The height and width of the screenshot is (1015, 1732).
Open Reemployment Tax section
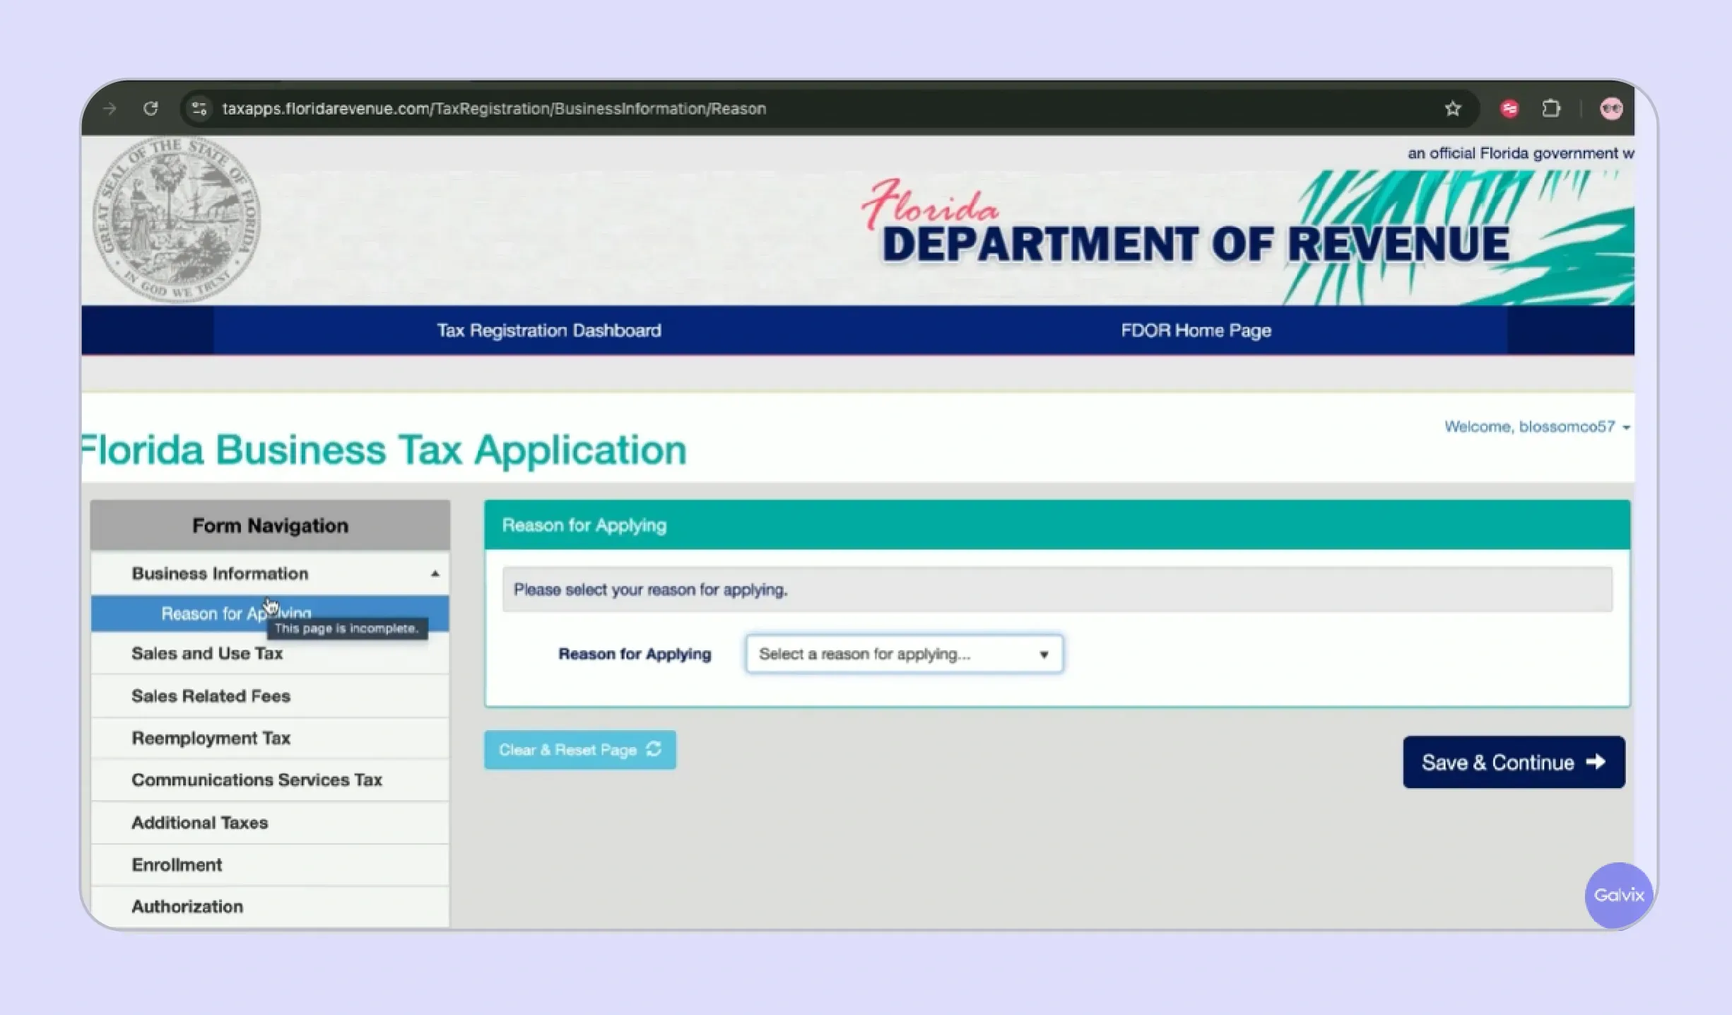coord(270,738)
